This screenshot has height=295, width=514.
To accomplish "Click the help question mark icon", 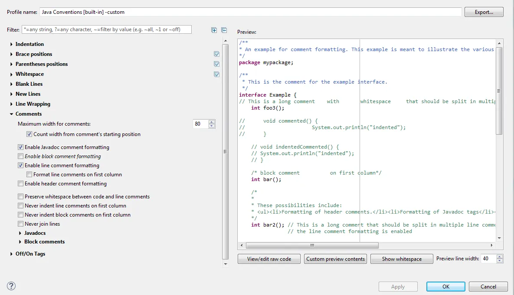I will point(12,286).
